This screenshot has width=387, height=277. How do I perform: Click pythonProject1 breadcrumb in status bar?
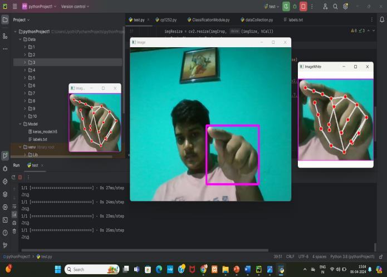(17, 256)
